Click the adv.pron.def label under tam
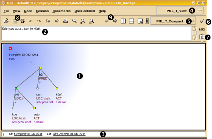This screenshot has width=212, height=139. pyautogui.click(x=44, y=102)
